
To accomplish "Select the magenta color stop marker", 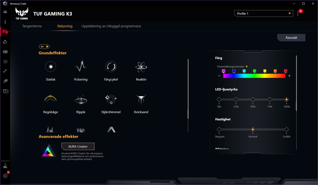I will tap(223, 71).
